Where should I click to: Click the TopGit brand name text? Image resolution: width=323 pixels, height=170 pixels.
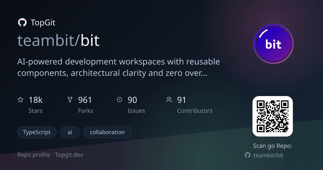point(43,23)
